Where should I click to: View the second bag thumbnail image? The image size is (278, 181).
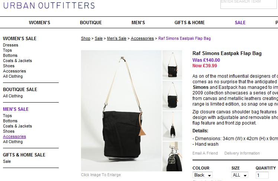(172, 96)
